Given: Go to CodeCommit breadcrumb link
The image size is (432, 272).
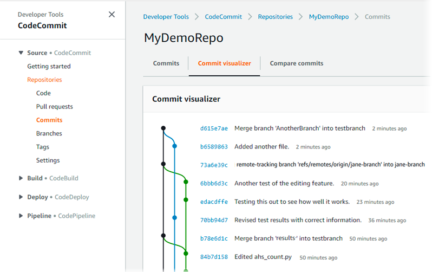Looking at the screenshot, I should click(223, 17).
